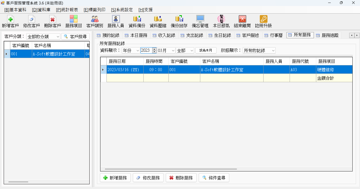Click the 客戶編號 header in the left customer list
The width and height of the screenshot is (360, 189).
21,45
